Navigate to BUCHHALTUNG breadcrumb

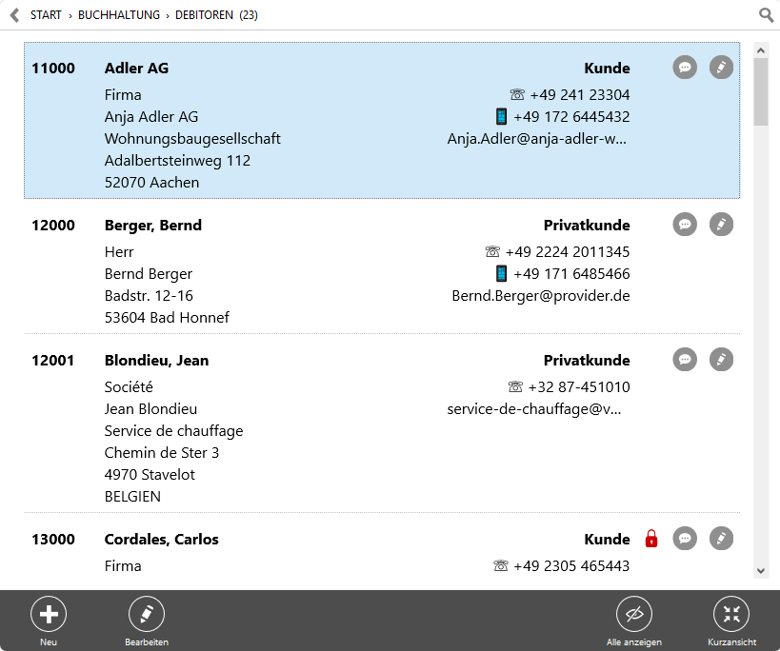click(x=119, y=15)
